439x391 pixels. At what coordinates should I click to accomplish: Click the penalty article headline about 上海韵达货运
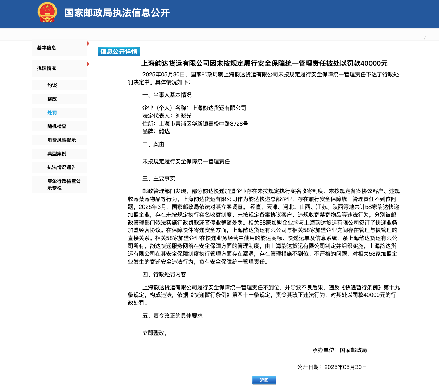[x=264, y=63]
